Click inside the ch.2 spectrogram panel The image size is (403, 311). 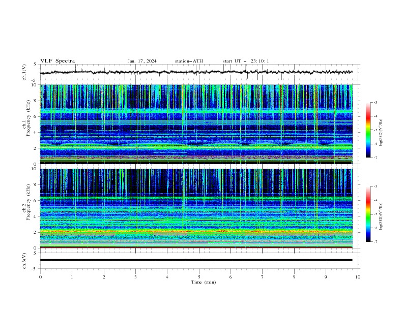pyautogui.click(x=196, y=208)
